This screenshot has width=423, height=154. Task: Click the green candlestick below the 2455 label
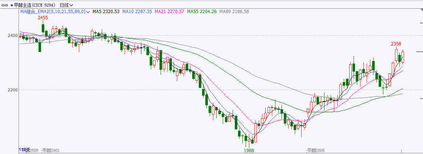pyautogui.click(x=43, y=28)
